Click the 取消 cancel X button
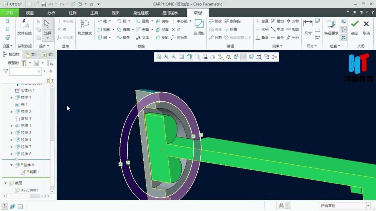Image resolution: width=376 pixels, height=211 pixels. tap(366, 27)
